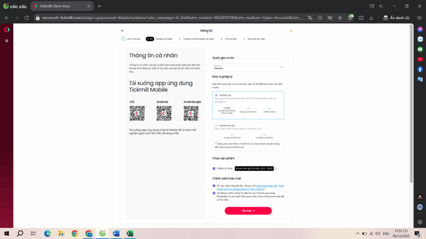Click the ENG language indicator
Screen dimensions: 426x239
386,234
